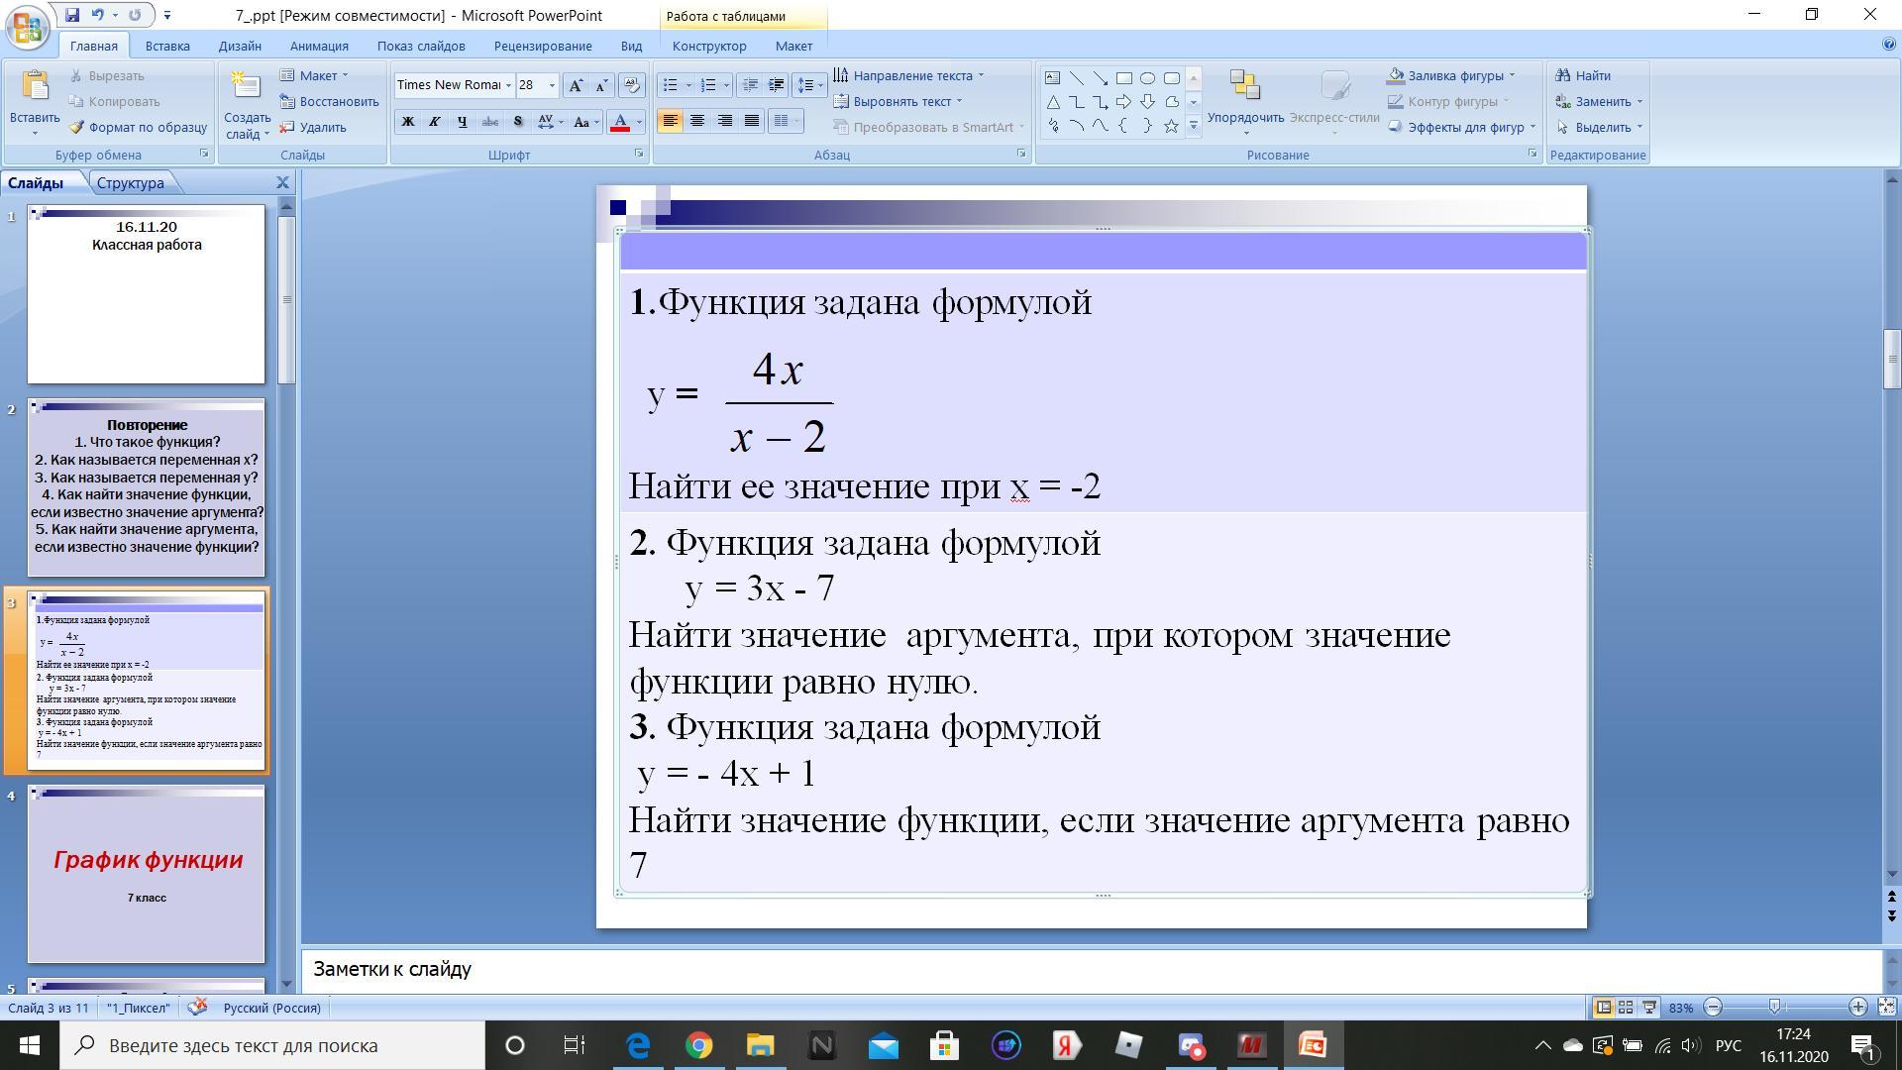Select the График функции slide thumbnail
This screenshot has width=1902, height=1070.
tap(147, 874)
